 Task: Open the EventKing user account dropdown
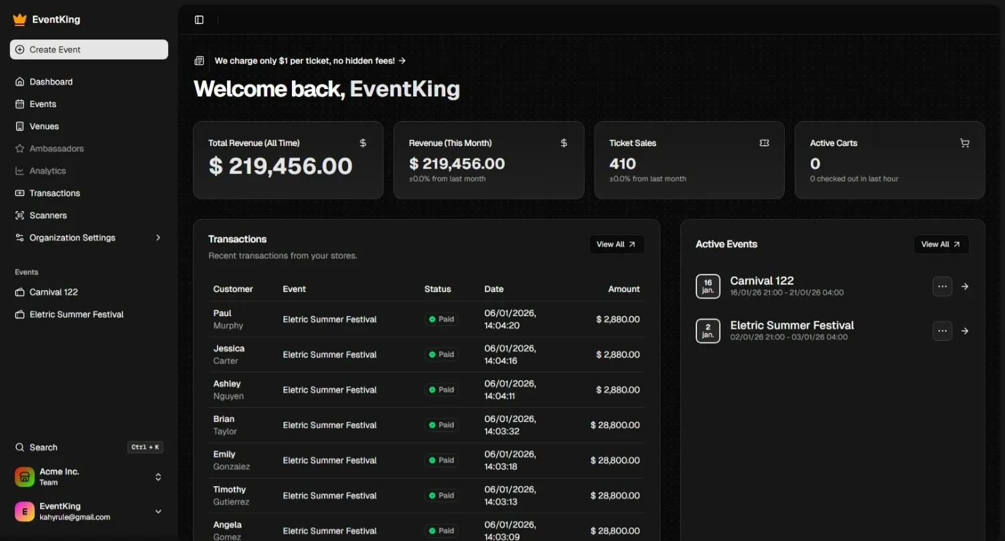[158, 512]
